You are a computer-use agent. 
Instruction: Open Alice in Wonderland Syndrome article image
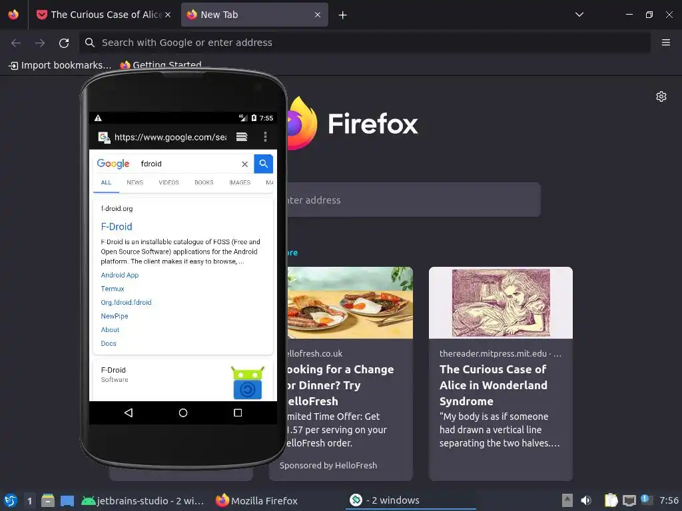pyautogui.click(x=501, y=303)
